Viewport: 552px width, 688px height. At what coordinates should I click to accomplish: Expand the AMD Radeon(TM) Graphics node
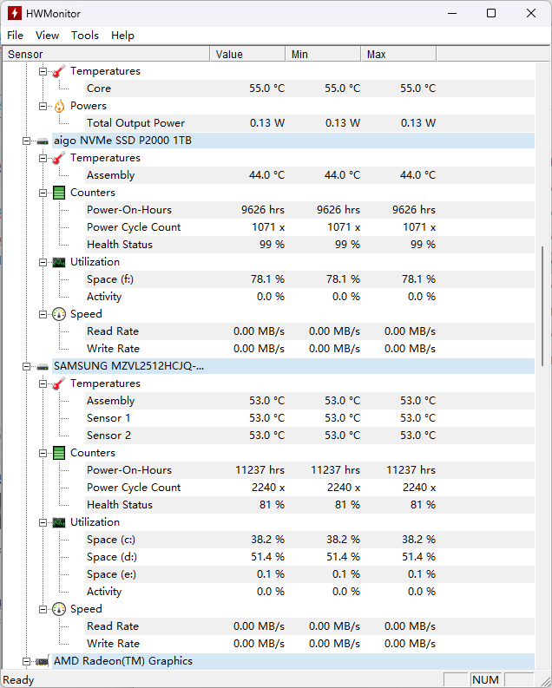26,661
